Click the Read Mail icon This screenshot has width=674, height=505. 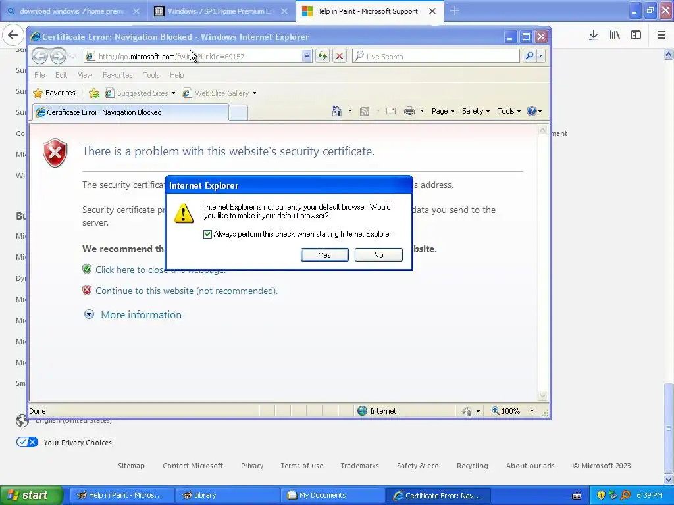(391, 111)
